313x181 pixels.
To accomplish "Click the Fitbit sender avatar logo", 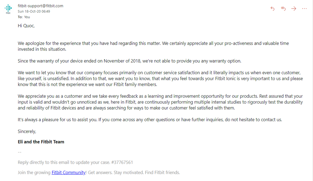I will pyautogui.click(x=8, y=9).
